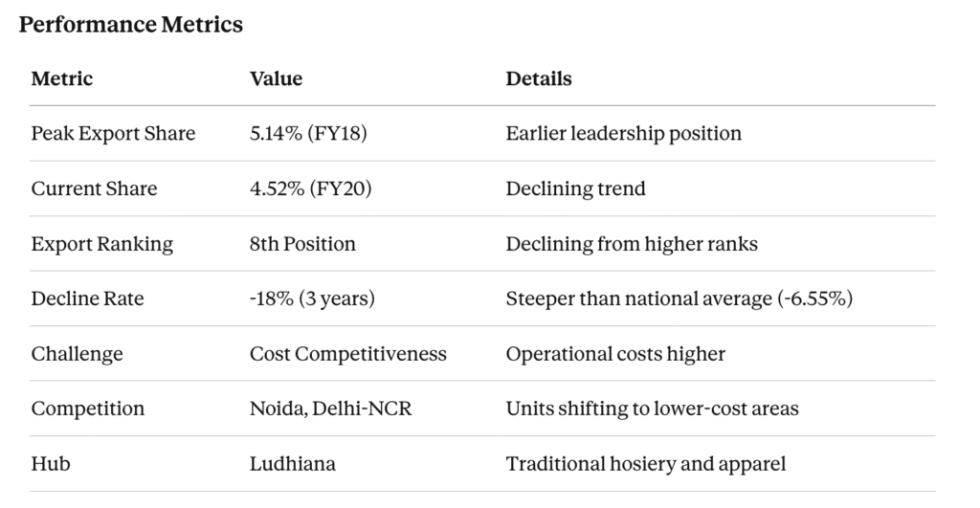Viewport: 980px width, 508px height.
Task: Click the Value column header
Action: pos(276,78)
